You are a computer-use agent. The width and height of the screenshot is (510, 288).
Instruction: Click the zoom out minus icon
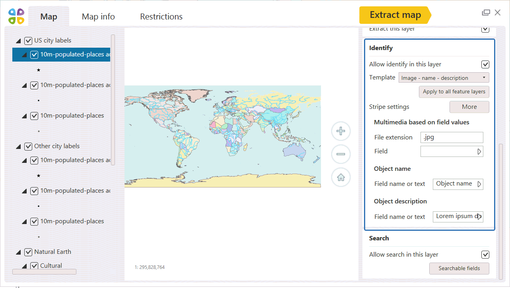[x=341, y=154]
